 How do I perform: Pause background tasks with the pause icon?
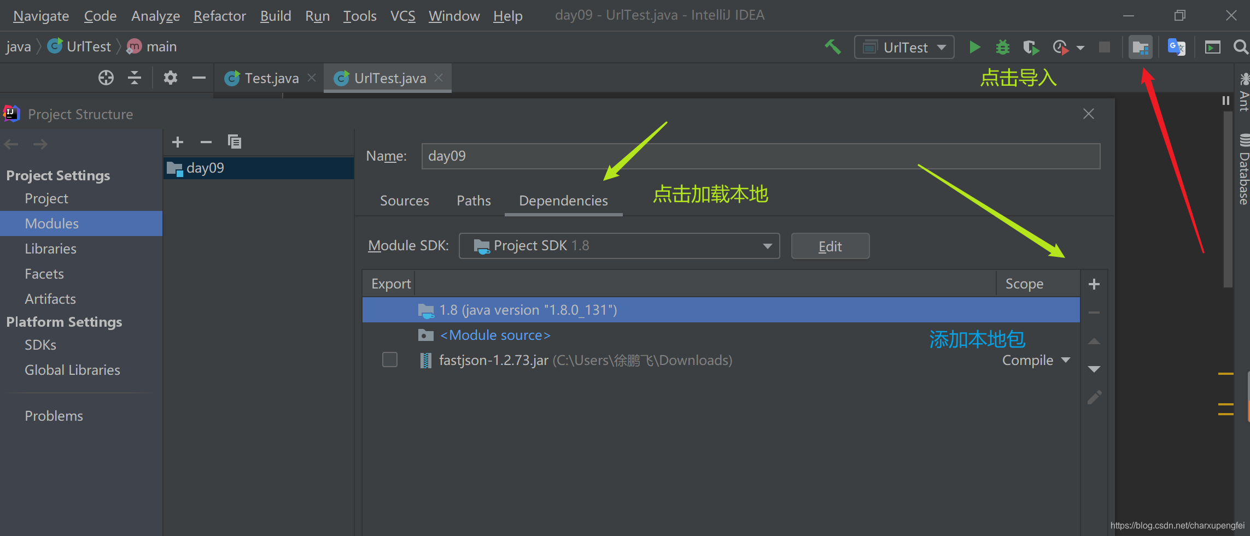click(x=1225, y=100)
